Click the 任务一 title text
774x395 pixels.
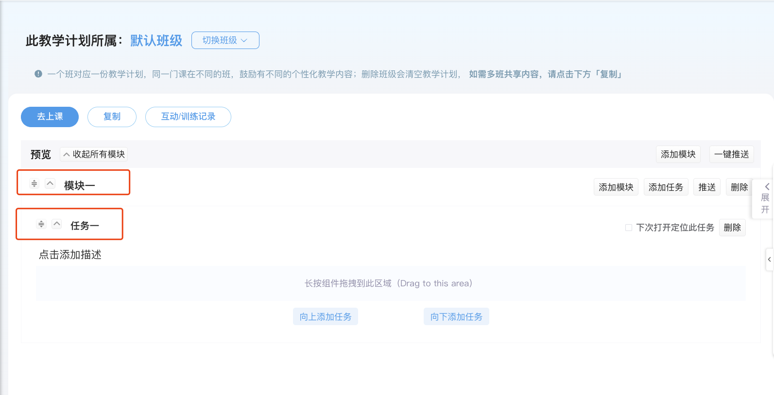tap(85, 226)
